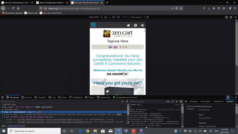Switch to the Инспектор devtools tab
Image resolution: width=238 pixels, height=134 pixels.
(x=13, y=97)
